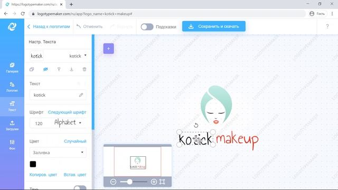This screenshot has height=190, width=338.
Task: Click pencil edit icon in text field
Action: point(81,95)
